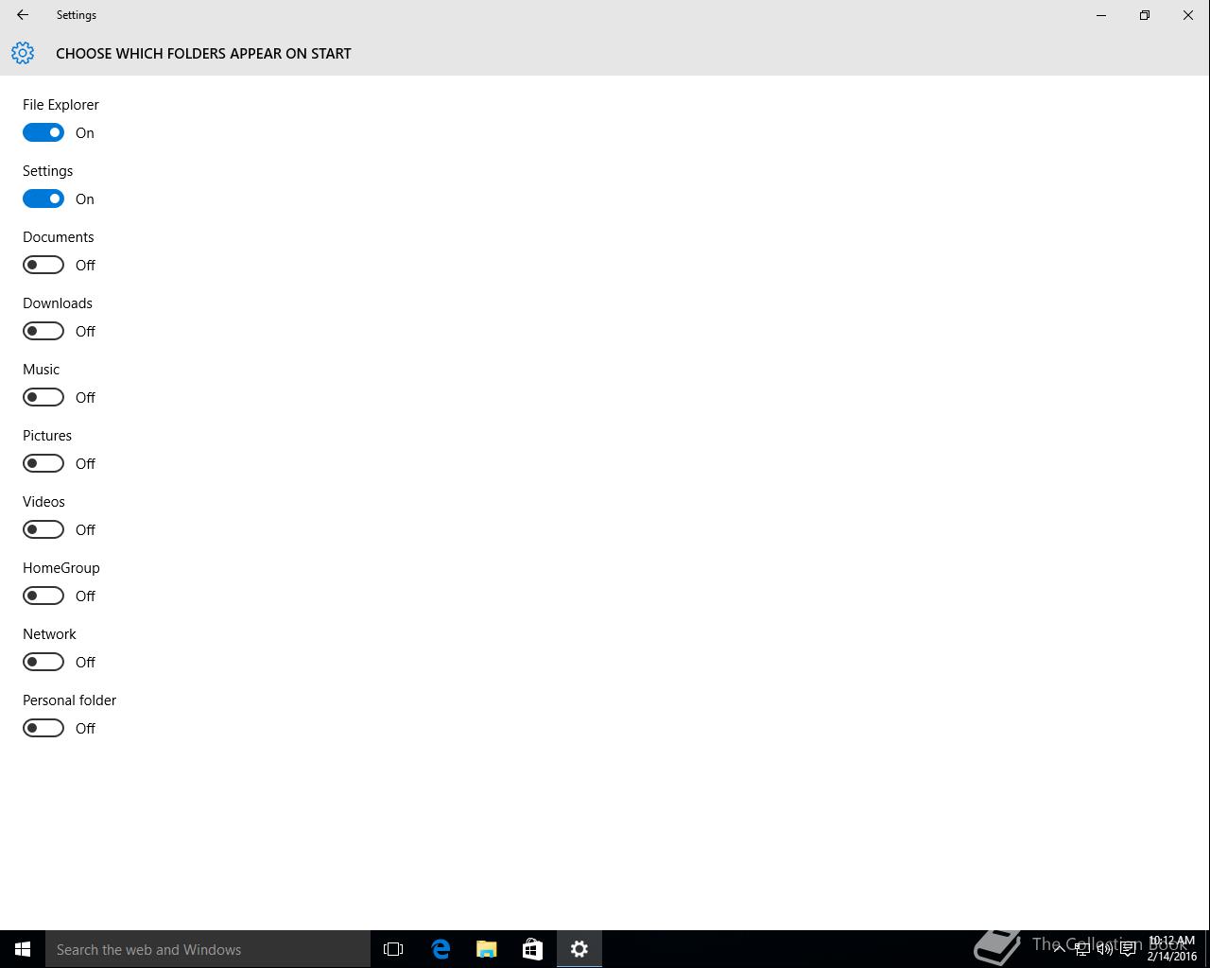Turn on the Videos toggle
The image size is (1210, 968).
point(43,529)
